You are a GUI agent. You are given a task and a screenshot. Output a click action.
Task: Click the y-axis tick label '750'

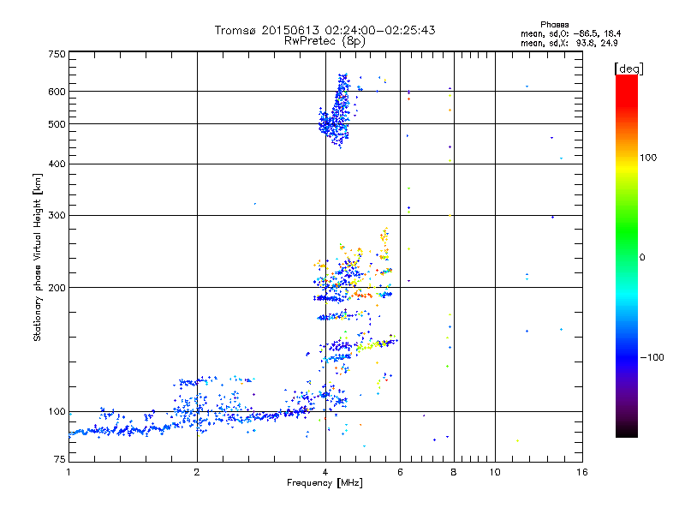tap(57, 54)
